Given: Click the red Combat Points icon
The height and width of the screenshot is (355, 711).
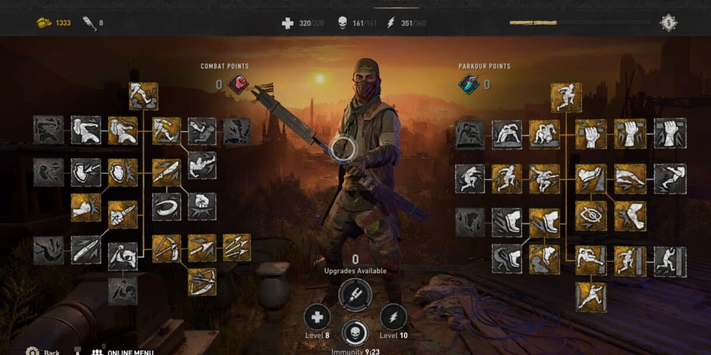Looking at the screenshot, I should coord(238,85).
